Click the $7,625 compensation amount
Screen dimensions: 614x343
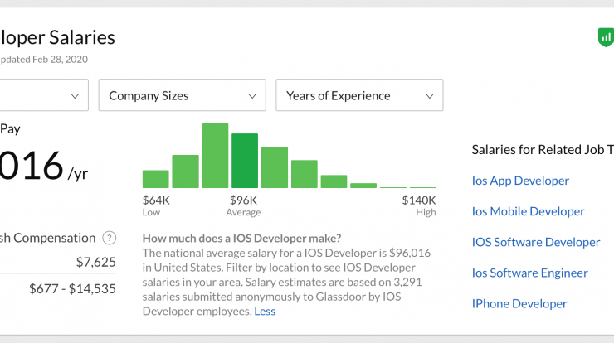(x=96, y=262)
